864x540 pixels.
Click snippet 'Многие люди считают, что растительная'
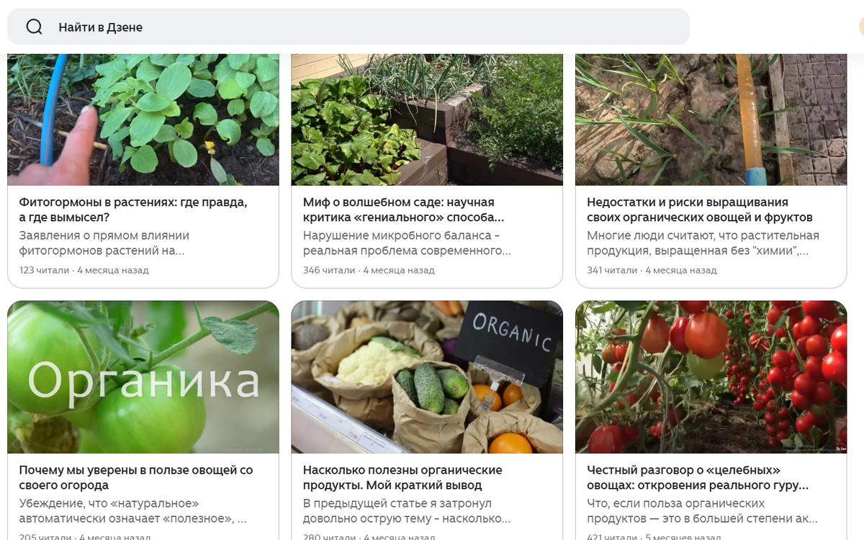point(703,243)
